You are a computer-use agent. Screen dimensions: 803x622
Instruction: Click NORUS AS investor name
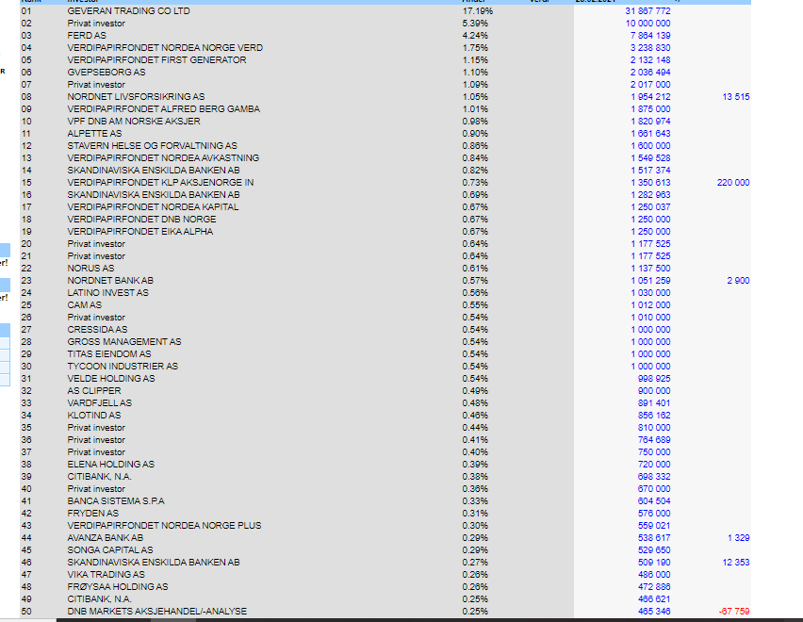[x=90, y=269]
